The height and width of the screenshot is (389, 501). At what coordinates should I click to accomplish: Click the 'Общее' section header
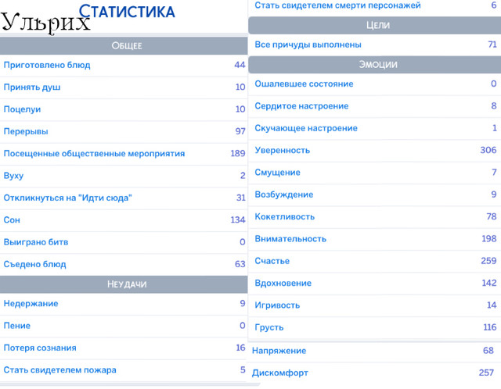click(124, 45)
